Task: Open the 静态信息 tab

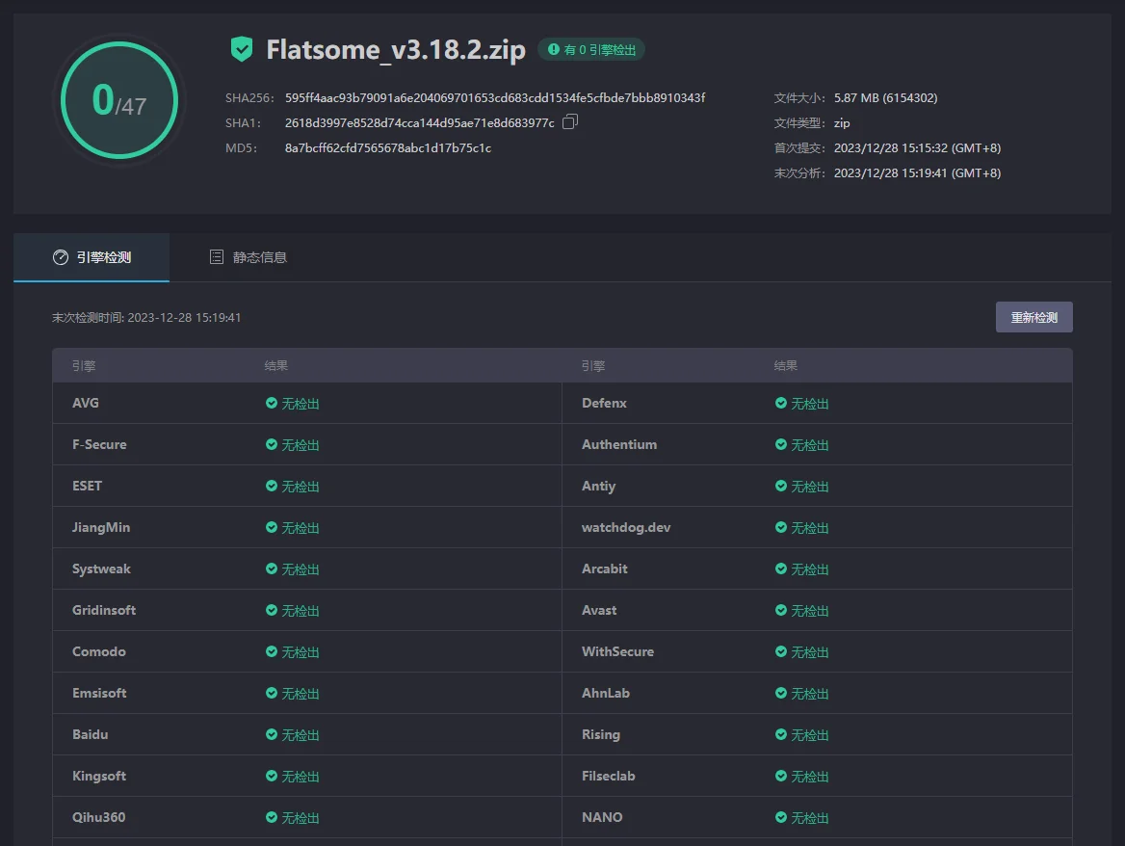Action: point(249,257)
